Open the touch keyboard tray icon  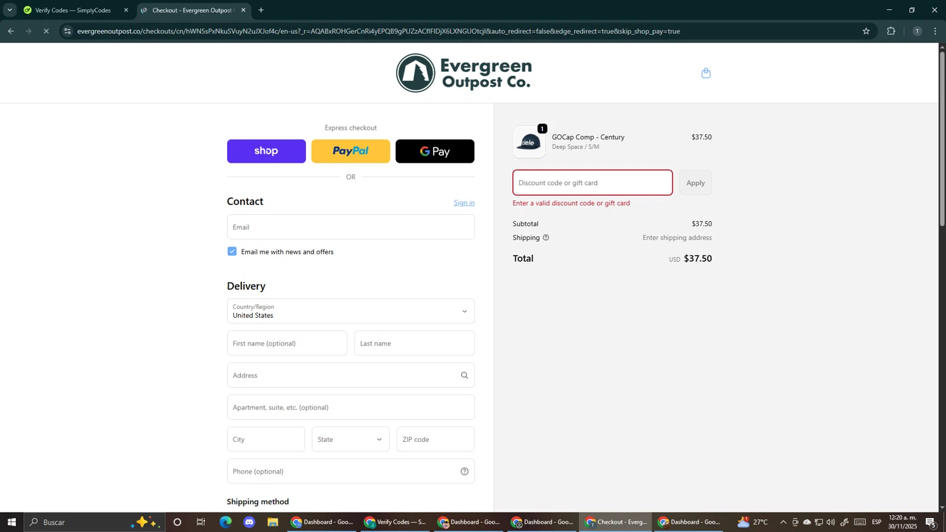click(860, 522)
